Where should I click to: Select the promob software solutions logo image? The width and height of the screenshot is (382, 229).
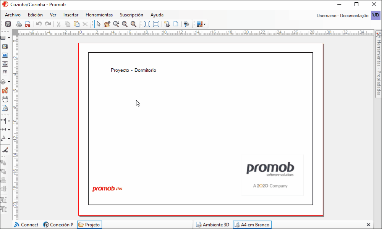272,175
